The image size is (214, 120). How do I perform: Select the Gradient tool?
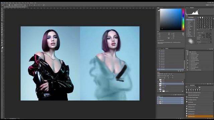coord(2,29)
